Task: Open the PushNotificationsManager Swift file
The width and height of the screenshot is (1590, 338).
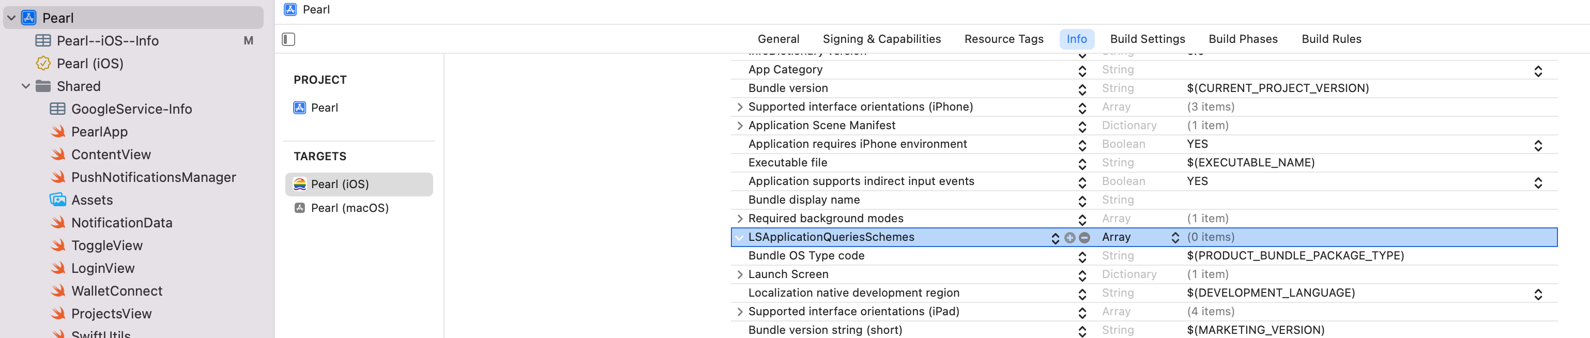Action: 153,177
